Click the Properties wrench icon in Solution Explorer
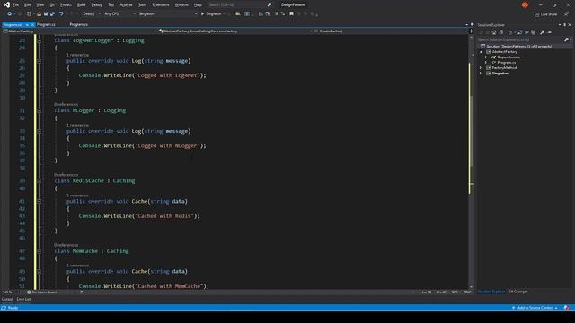 [543, 32]
